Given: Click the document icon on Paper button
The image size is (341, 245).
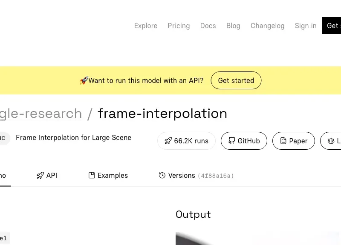Looking at the screenshot, I should click(283, 141).
